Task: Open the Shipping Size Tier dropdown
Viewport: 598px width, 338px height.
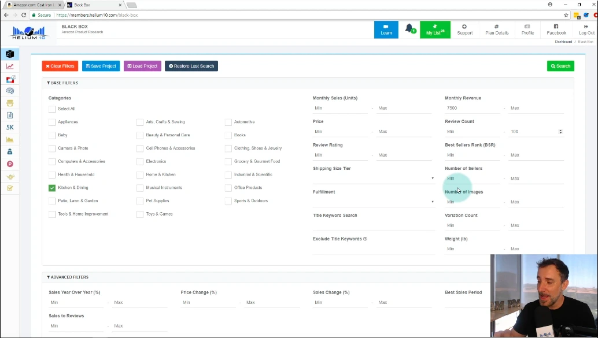Action: tap(373, 179)
